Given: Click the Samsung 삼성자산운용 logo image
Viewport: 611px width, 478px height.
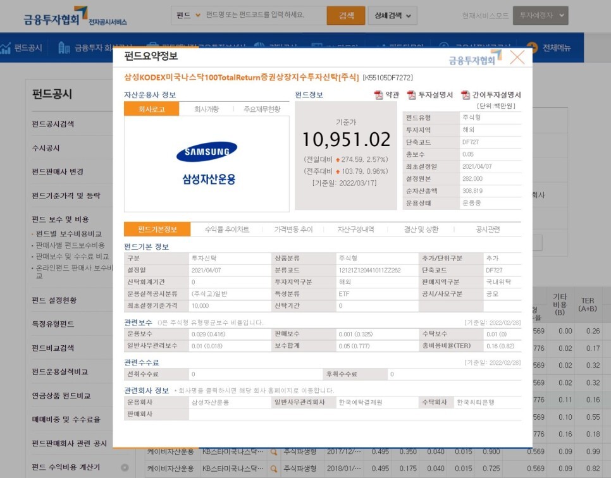Looking at the screenshot, I should coord(207,163).
